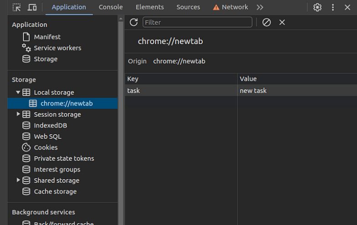Open DevTools settings gear
Viewport: 357px width, 225px height.
[317, 7]
